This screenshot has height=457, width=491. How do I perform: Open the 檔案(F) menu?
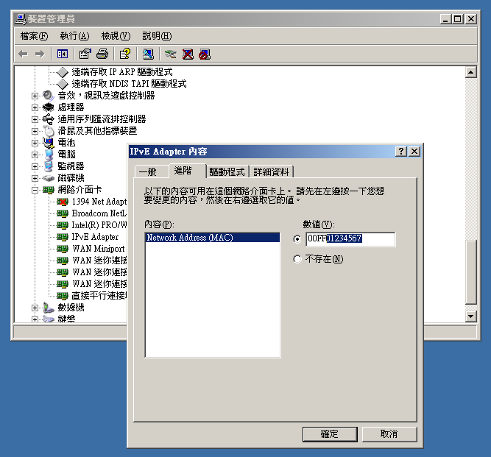pyautogui.click(x=34, y=36)
